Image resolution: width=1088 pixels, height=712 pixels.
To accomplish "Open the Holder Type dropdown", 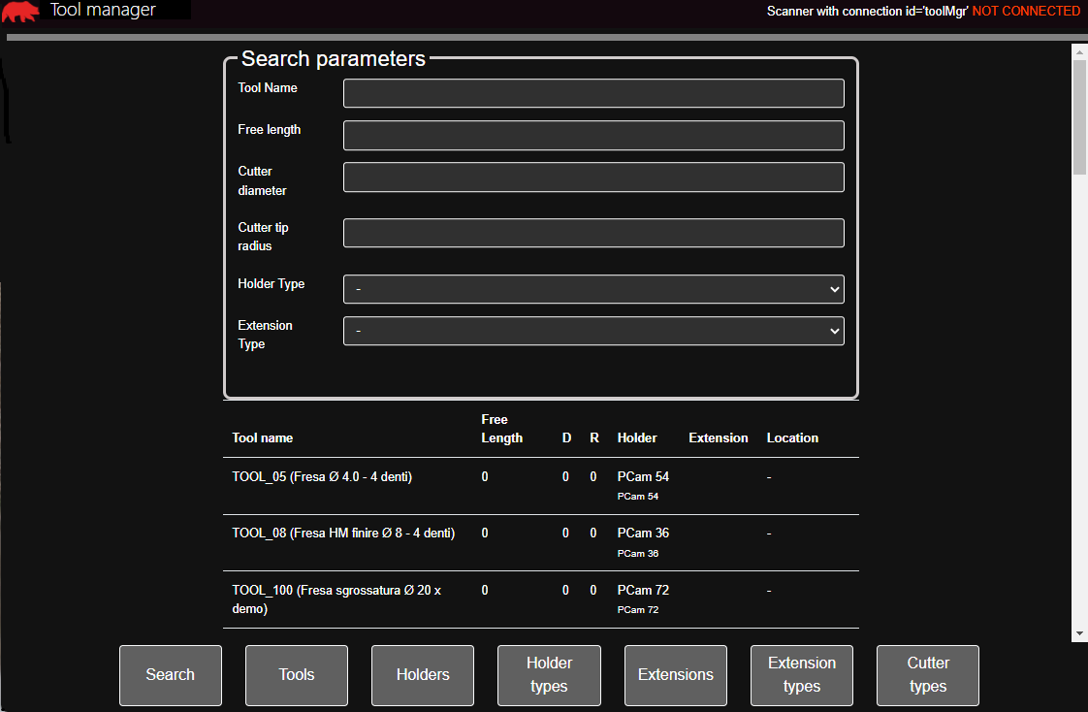I will coord(593,289).
